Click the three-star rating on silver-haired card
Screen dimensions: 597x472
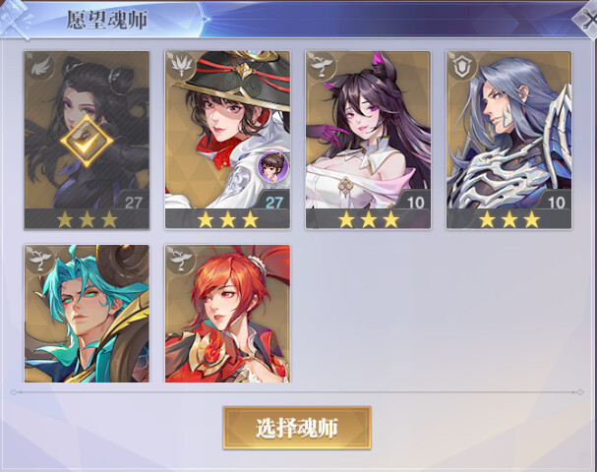509,219
